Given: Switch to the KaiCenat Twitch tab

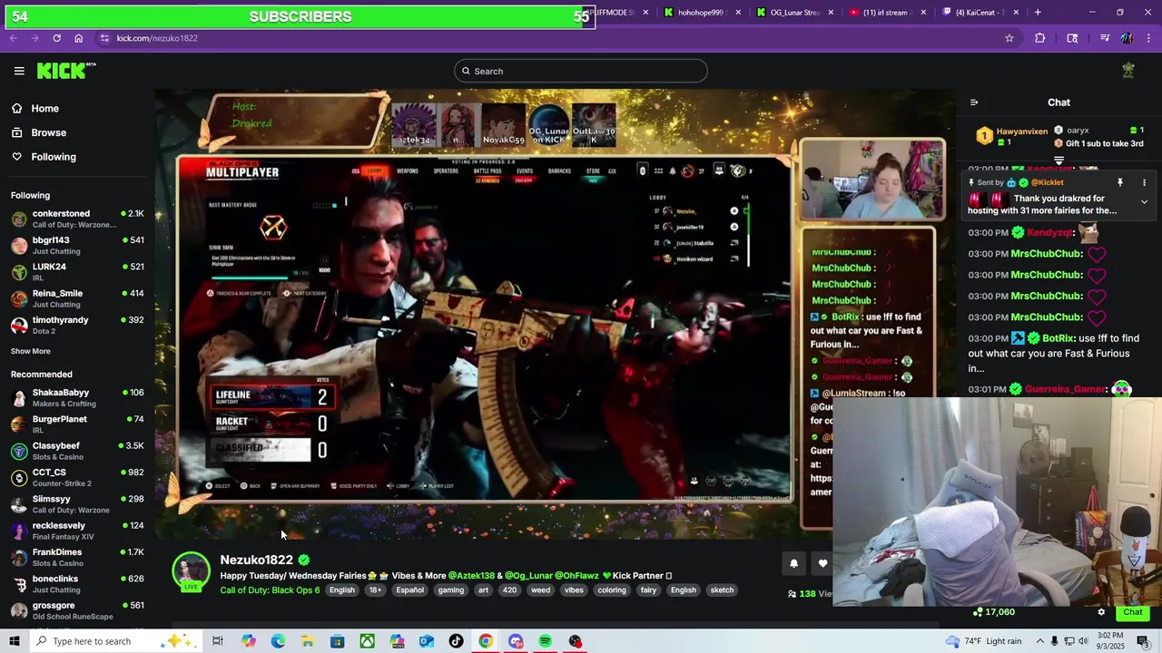Looking at the screenshot, I should 980,13.
